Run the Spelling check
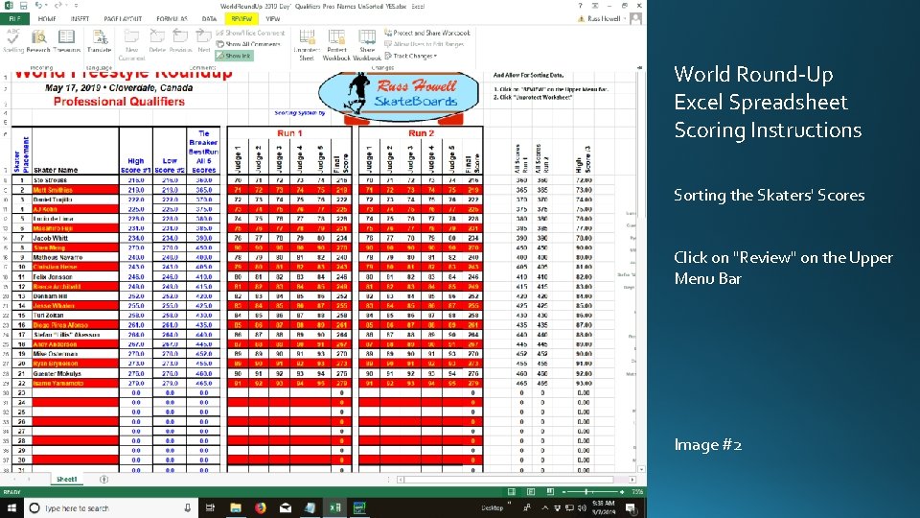The image size is (920, 518). 12,41
